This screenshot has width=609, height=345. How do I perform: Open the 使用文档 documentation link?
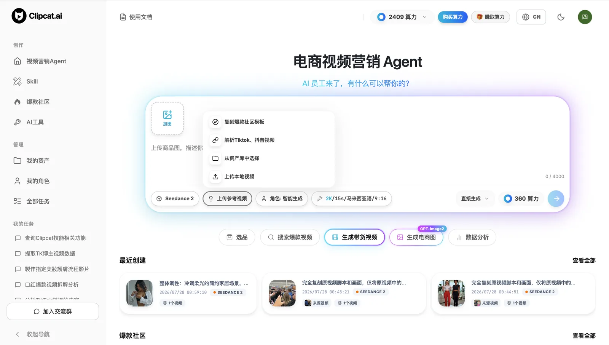click(136, 17)
